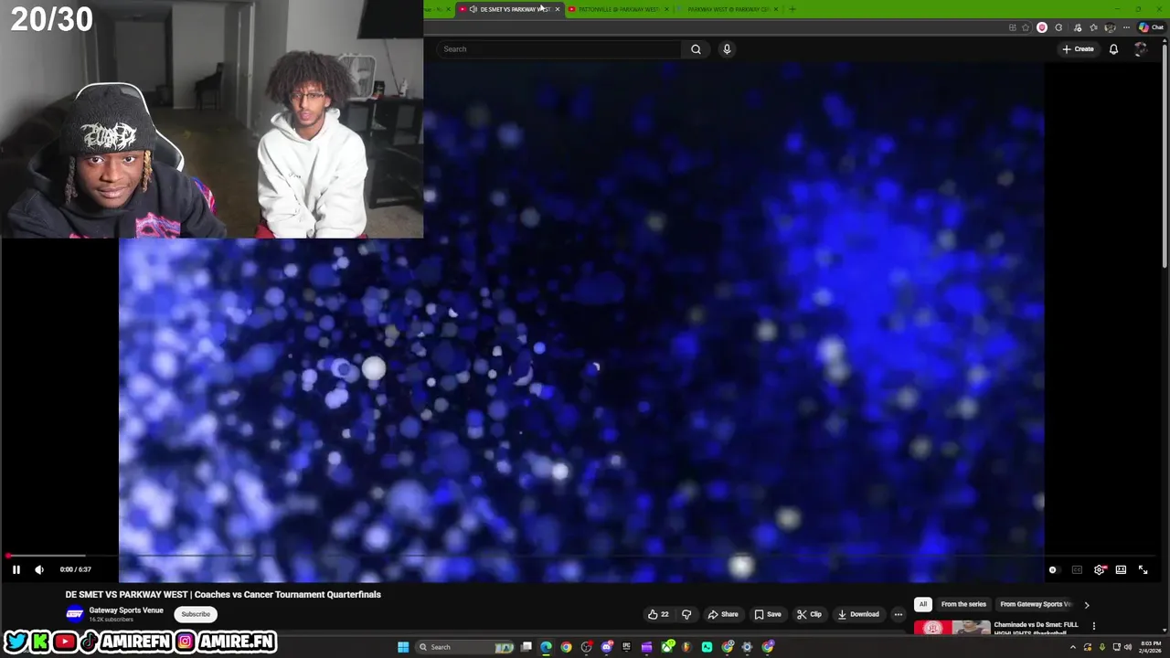The image size is (1170, 658).
Task: Open Microsoft Edge from the taskbar
Action: [546, 647]
